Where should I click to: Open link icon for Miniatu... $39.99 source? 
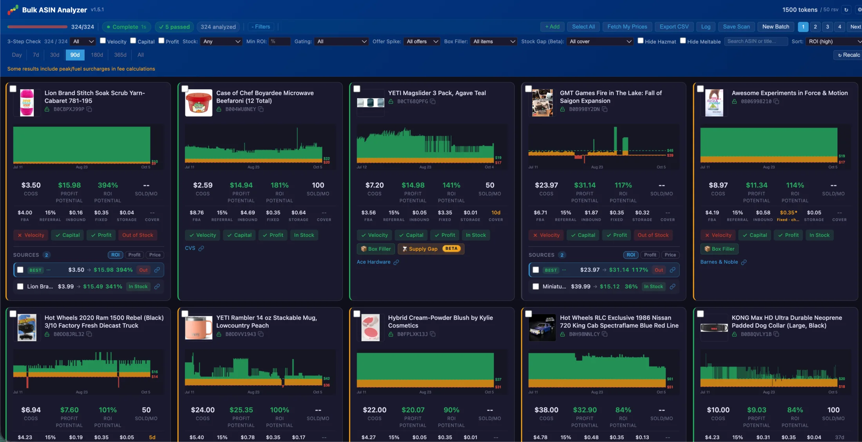coord(672,287)
